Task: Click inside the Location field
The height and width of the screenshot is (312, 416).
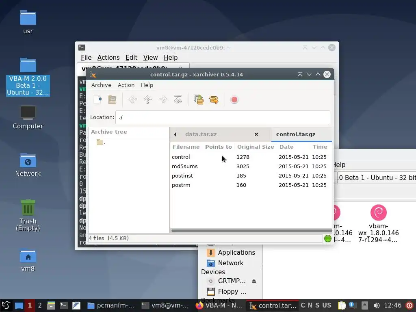Action: 223,117
